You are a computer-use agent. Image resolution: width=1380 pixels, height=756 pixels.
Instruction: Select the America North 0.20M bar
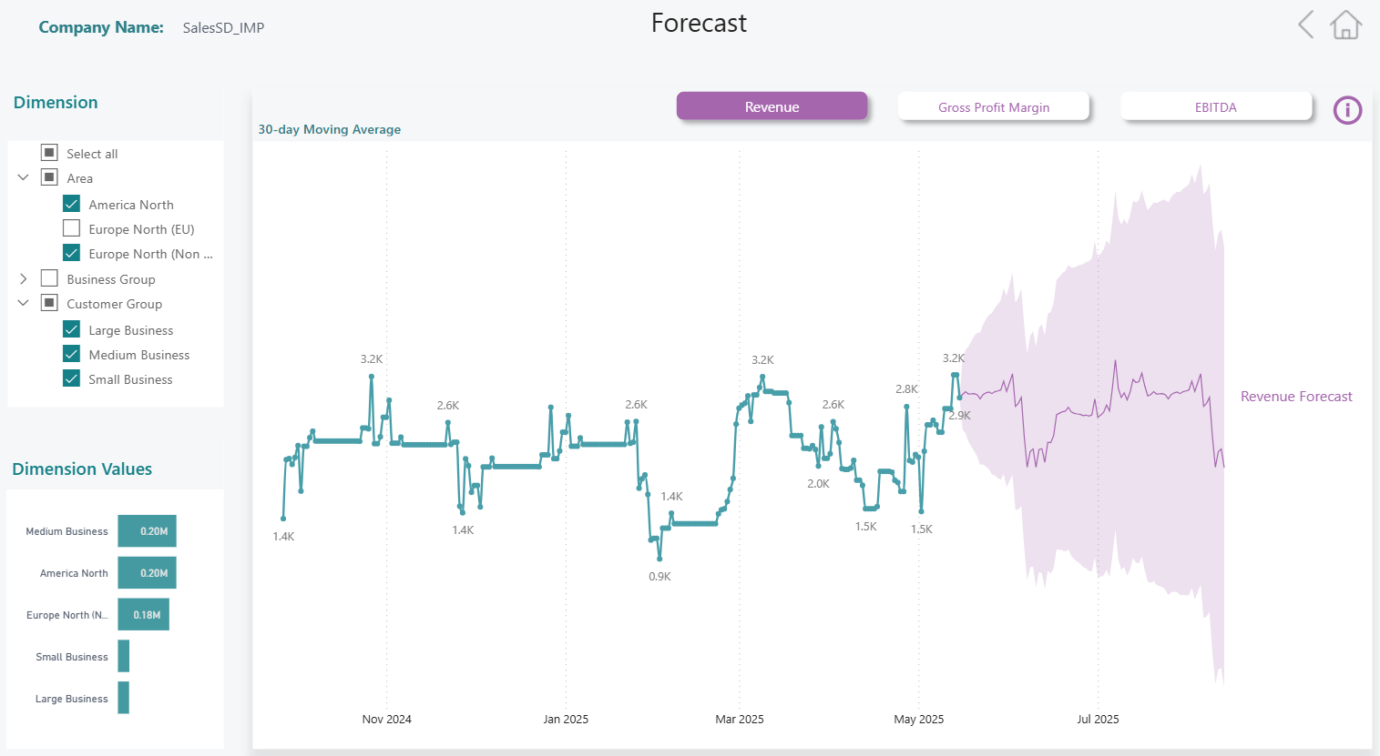pyautogui.click(x=147, y=573)
